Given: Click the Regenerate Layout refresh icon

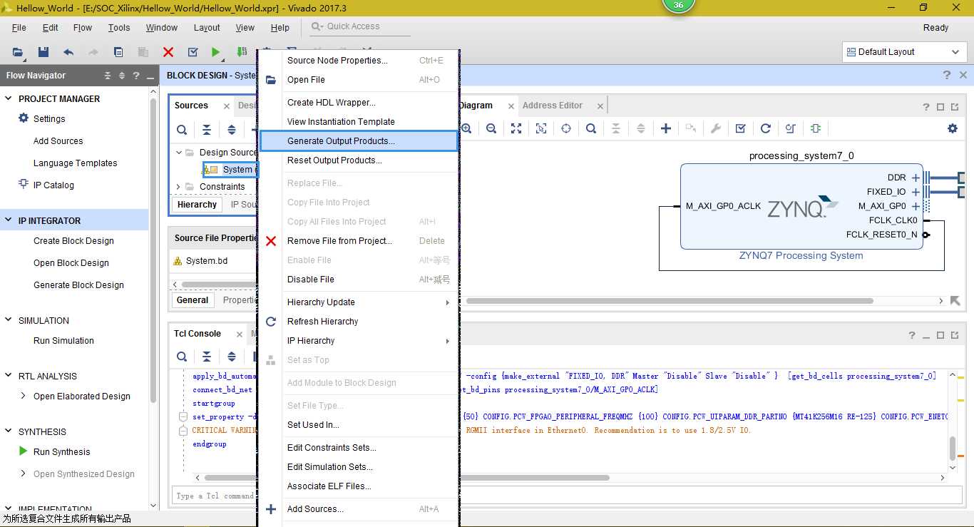Looking at the screenshot, I should click(766, 128).
